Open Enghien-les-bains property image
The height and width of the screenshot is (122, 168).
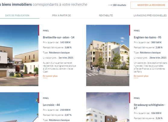coord(108,55)
